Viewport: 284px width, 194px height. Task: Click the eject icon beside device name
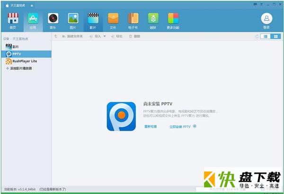[32, 6]
